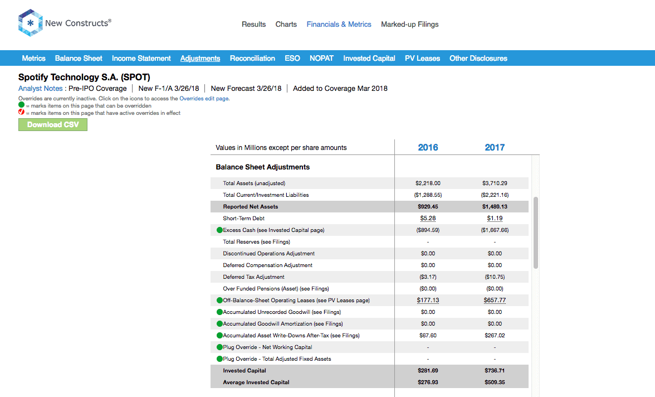Viewport: 655px width, 397px height.
Task: Switch to Invested Capital tab
Action: (x=369, y=58)
